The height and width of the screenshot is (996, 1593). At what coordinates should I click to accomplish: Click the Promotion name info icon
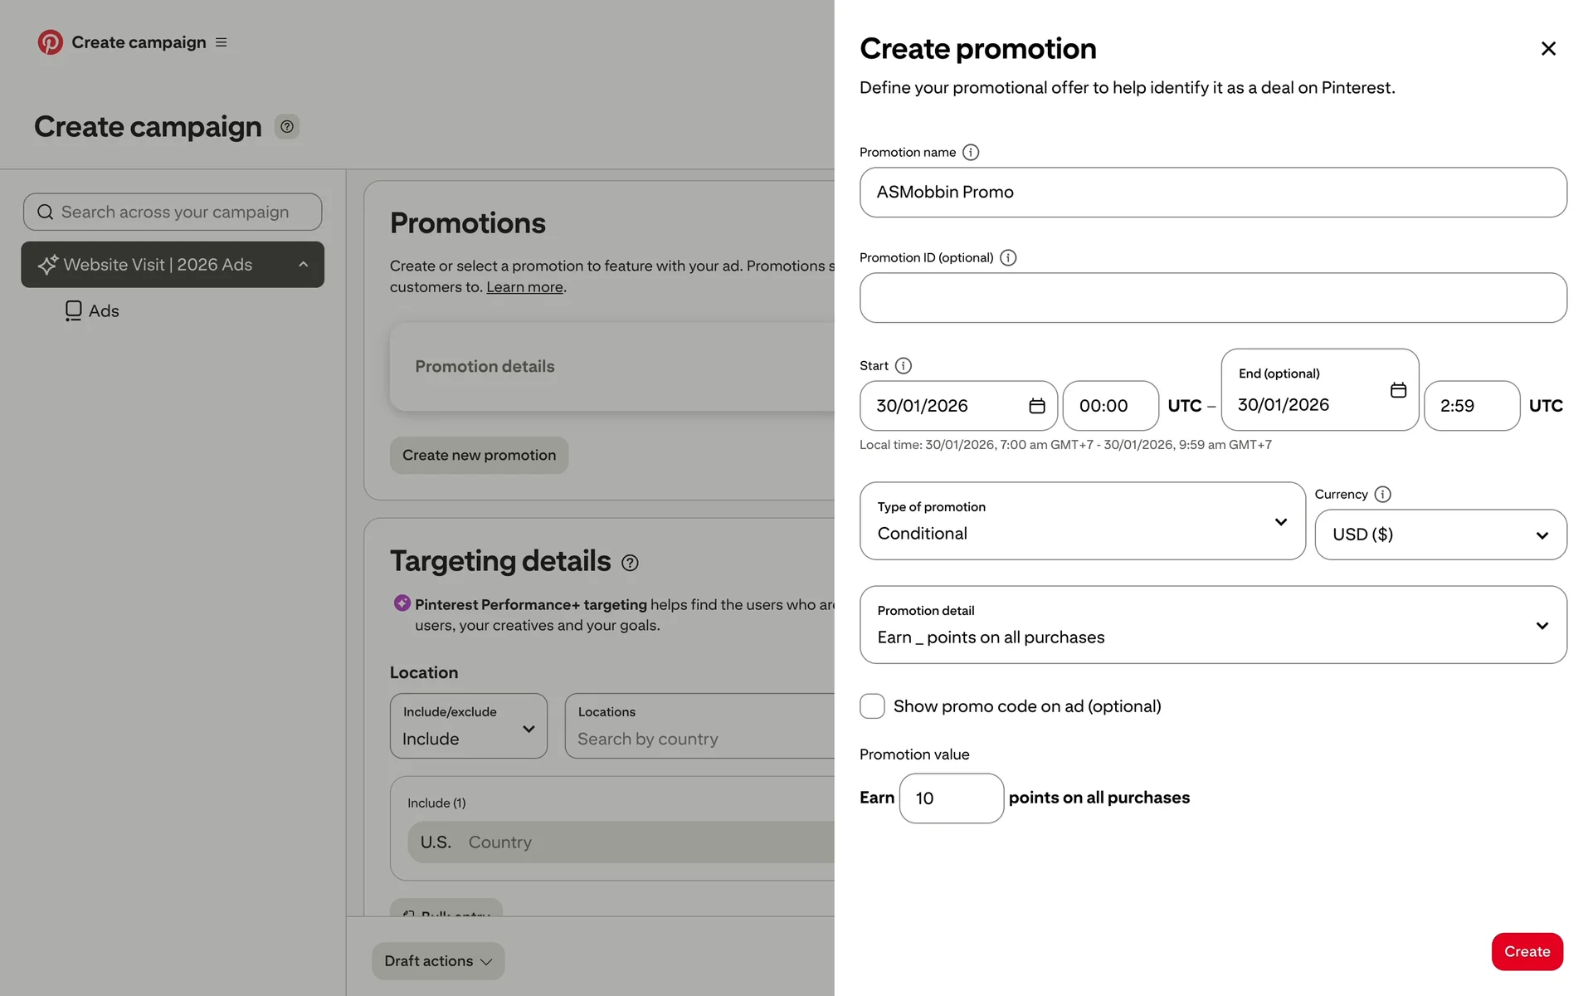[970, 152]
